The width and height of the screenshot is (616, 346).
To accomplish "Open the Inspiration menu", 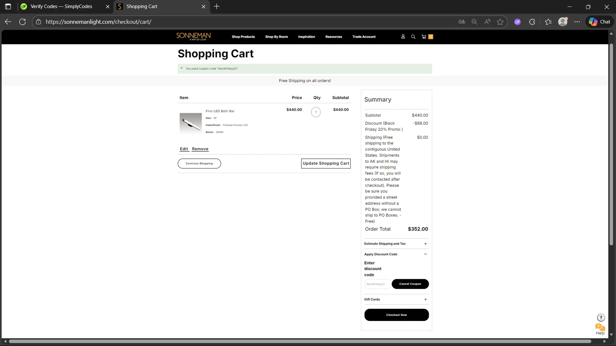I will tap(306, 37).
